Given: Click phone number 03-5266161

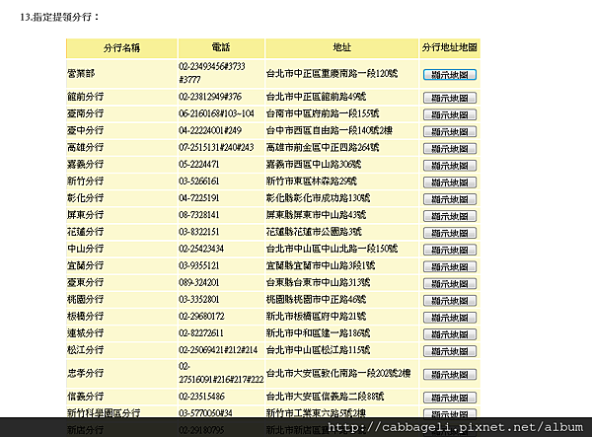Looking at the screenshot, I should coord(199,182).
